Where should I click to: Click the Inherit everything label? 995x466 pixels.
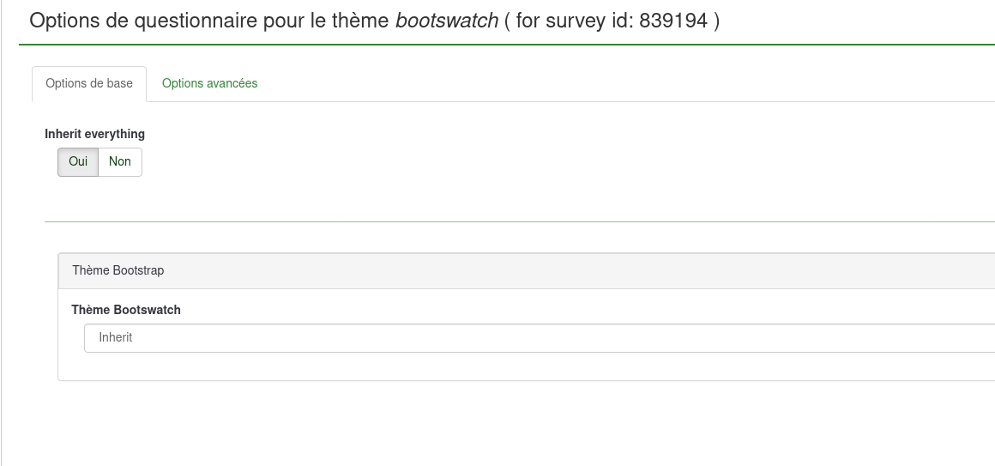coord(94,134)
